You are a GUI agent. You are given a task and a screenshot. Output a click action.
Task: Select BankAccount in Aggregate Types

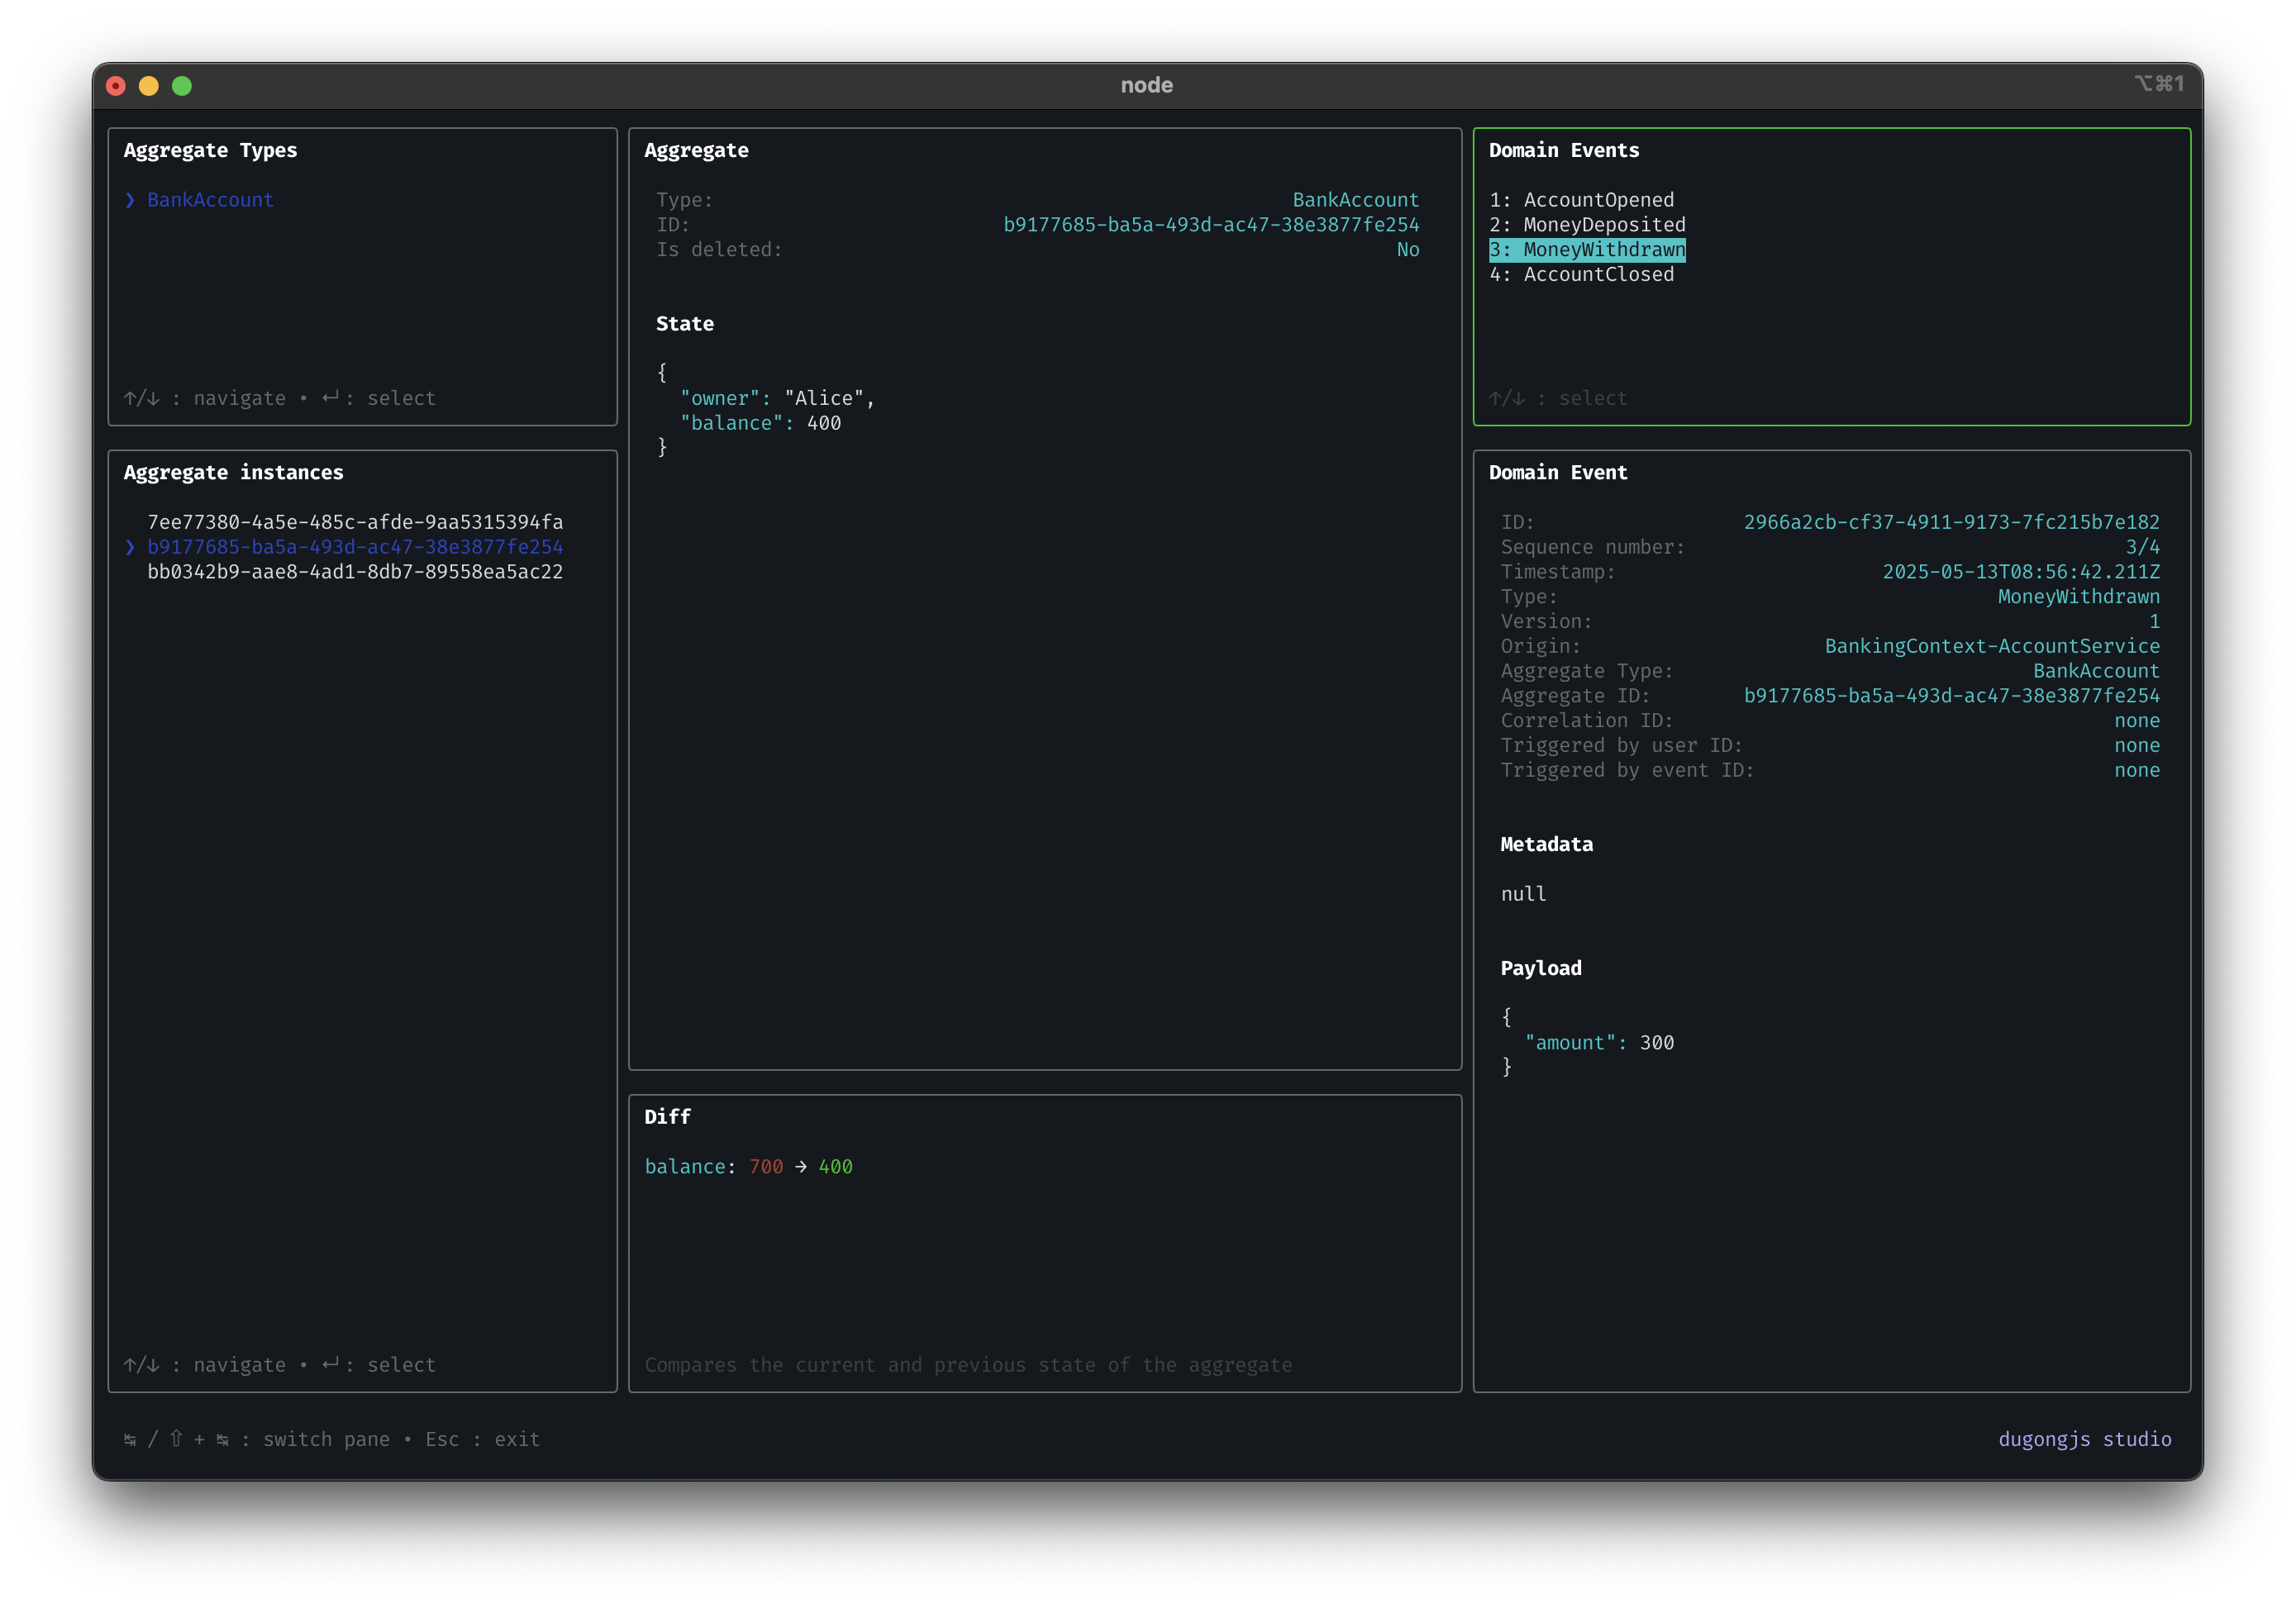coord(210,200)
